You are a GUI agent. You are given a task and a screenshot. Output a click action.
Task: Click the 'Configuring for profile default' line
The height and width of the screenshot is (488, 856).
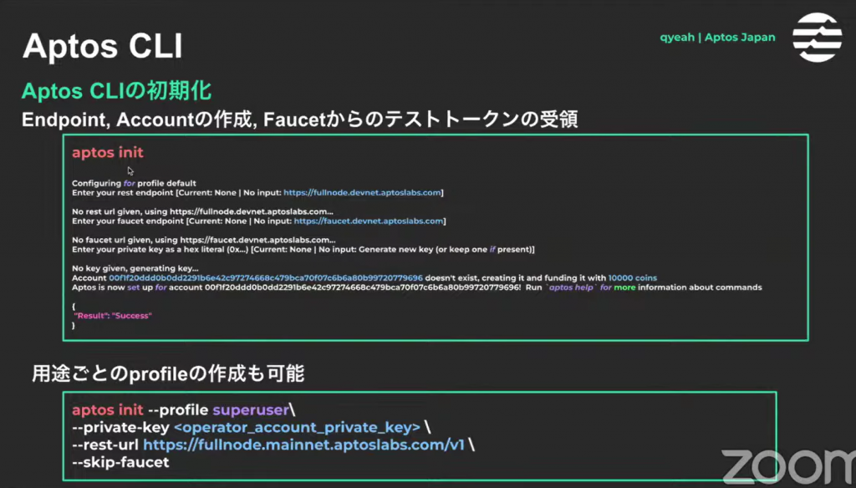(134, 183)
